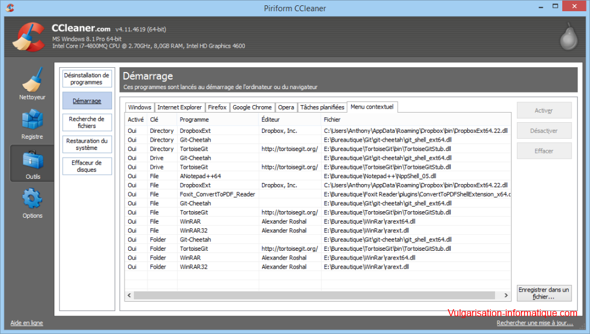Select the Drive Git-Cheetah row
This screenshot has width=590, height=334.
[x=317, y=158]
